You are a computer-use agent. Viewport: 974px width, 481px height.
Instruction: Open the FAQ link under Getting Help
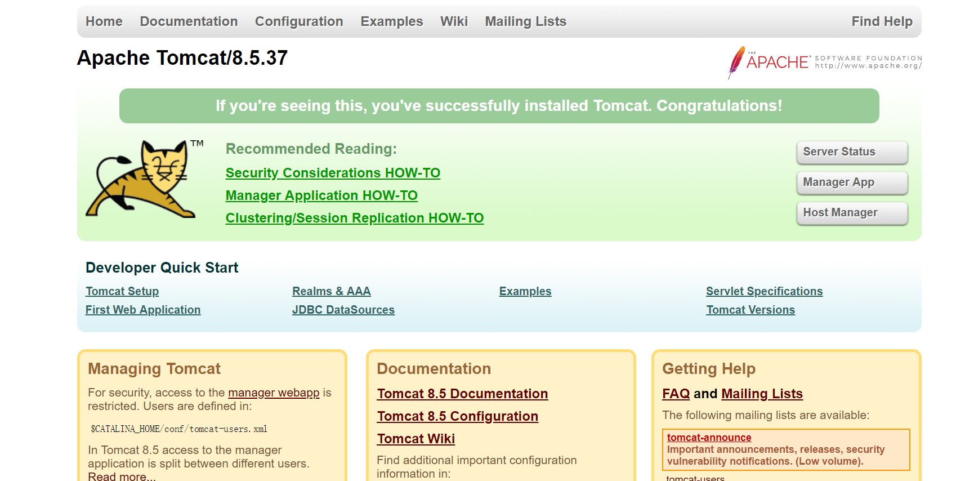coord(676,394)
